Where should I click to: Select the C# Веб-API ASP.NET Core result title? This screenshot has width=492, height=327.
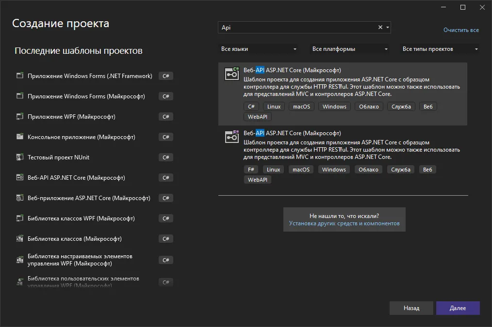point(292,70)
